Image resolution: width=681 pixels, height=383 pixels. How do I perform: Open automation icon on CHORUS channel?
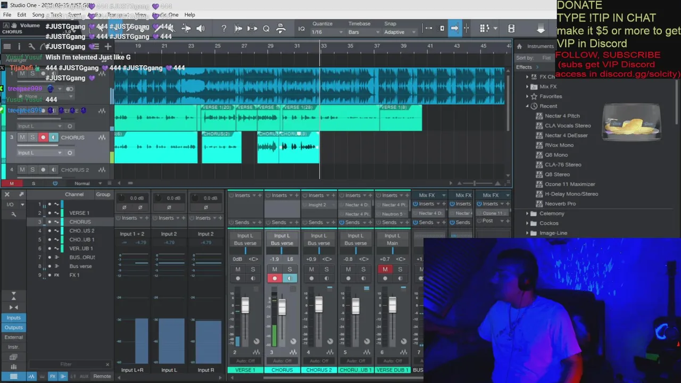coord(293,352)
